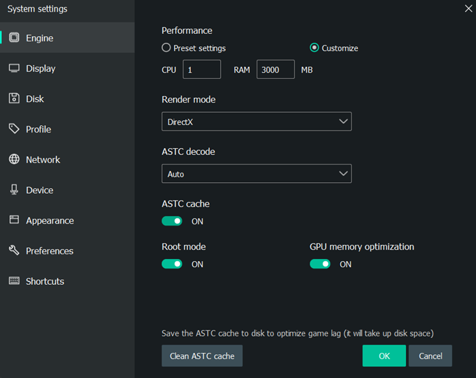Image resolution: width=476 pixels, height=378 pixels.
Task: Click the RAM size input field
Action: (275, 69)
